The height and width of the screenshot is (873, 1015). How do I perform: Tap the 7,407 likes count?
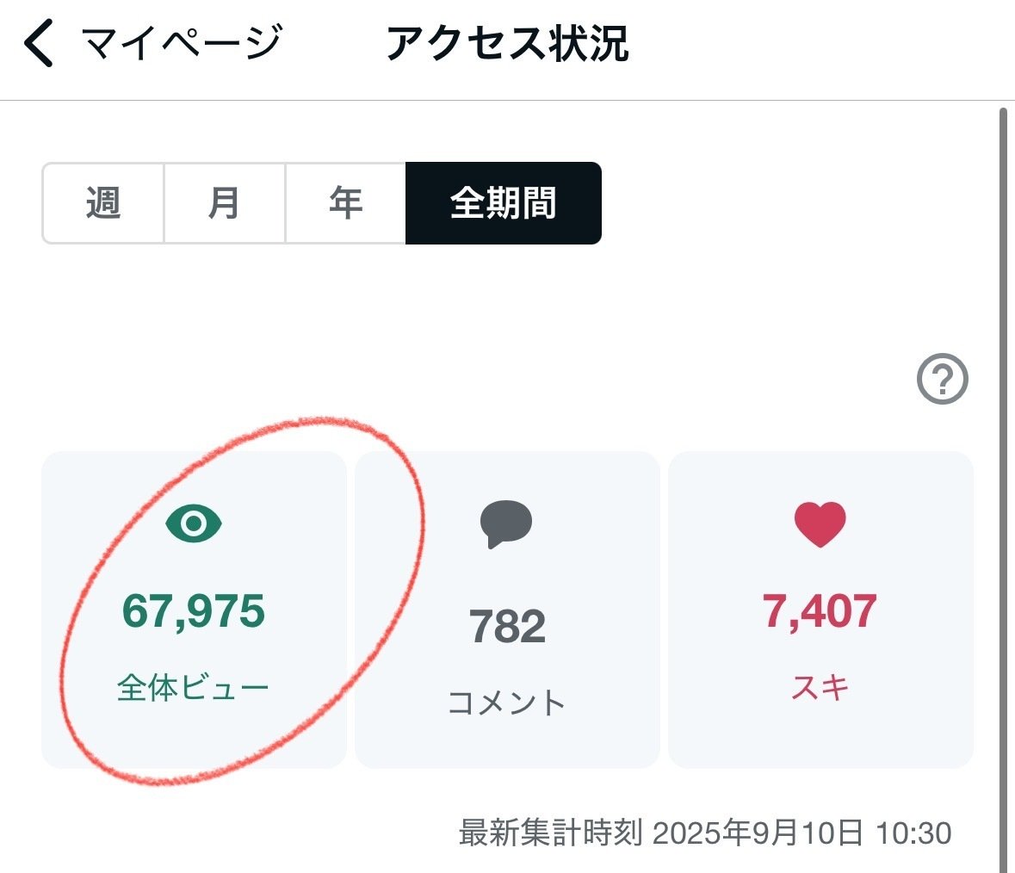coord(820,611)
